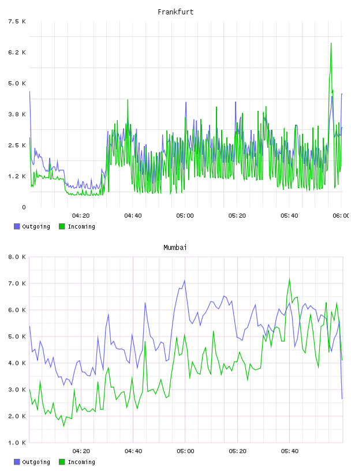Click the 2.5 K y-axis label in Frankfurt chart
351x471 pixels.
coord(17,145)
